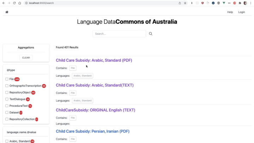Open the Help menu item

(x=230, y=12)
